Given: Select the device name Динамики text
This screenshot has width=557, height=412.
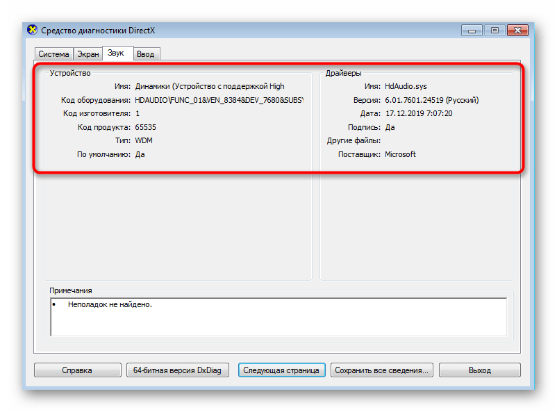Looking at the screenshot, I should (210, 86).
